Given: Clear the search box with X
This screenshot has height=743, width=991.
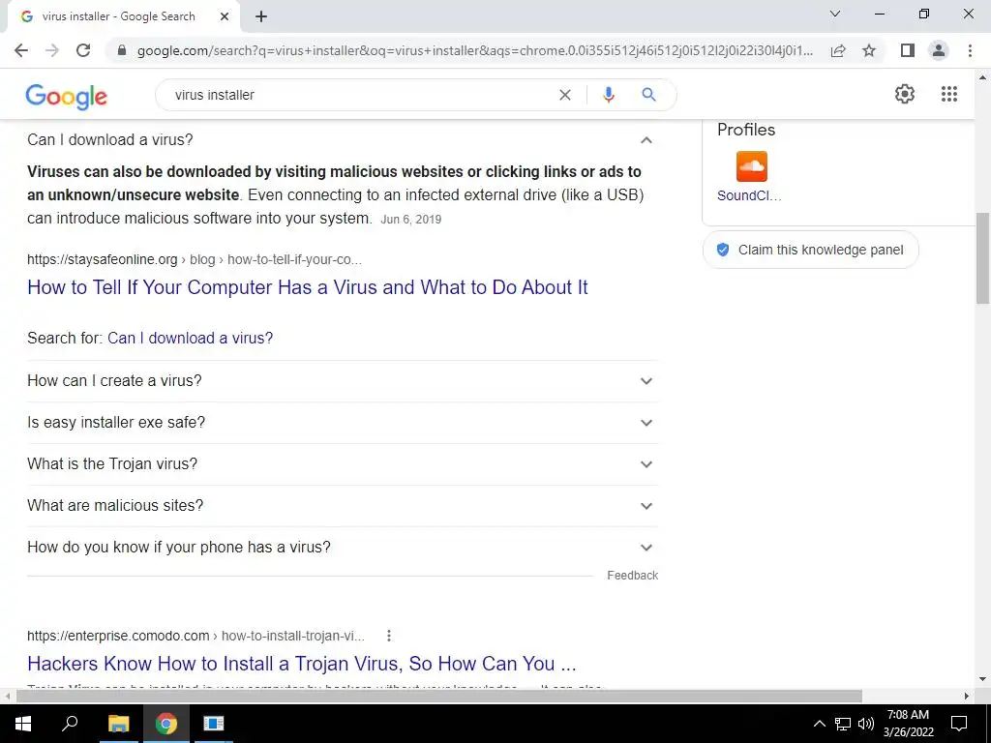Looking at the screenshot, I should (565, 95).
